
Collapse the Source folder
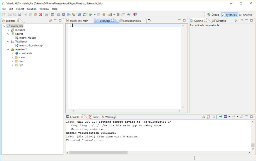click(8, 34)
